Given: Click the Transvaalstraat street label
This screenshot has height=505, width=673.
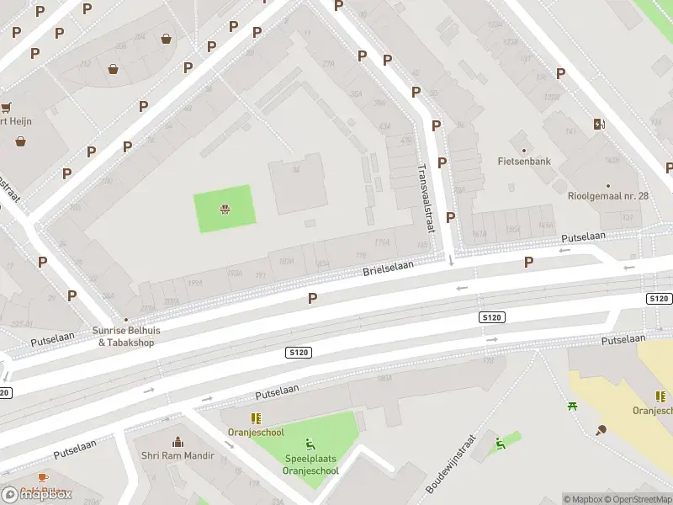Looking at the screenshot, I should 427,199.
